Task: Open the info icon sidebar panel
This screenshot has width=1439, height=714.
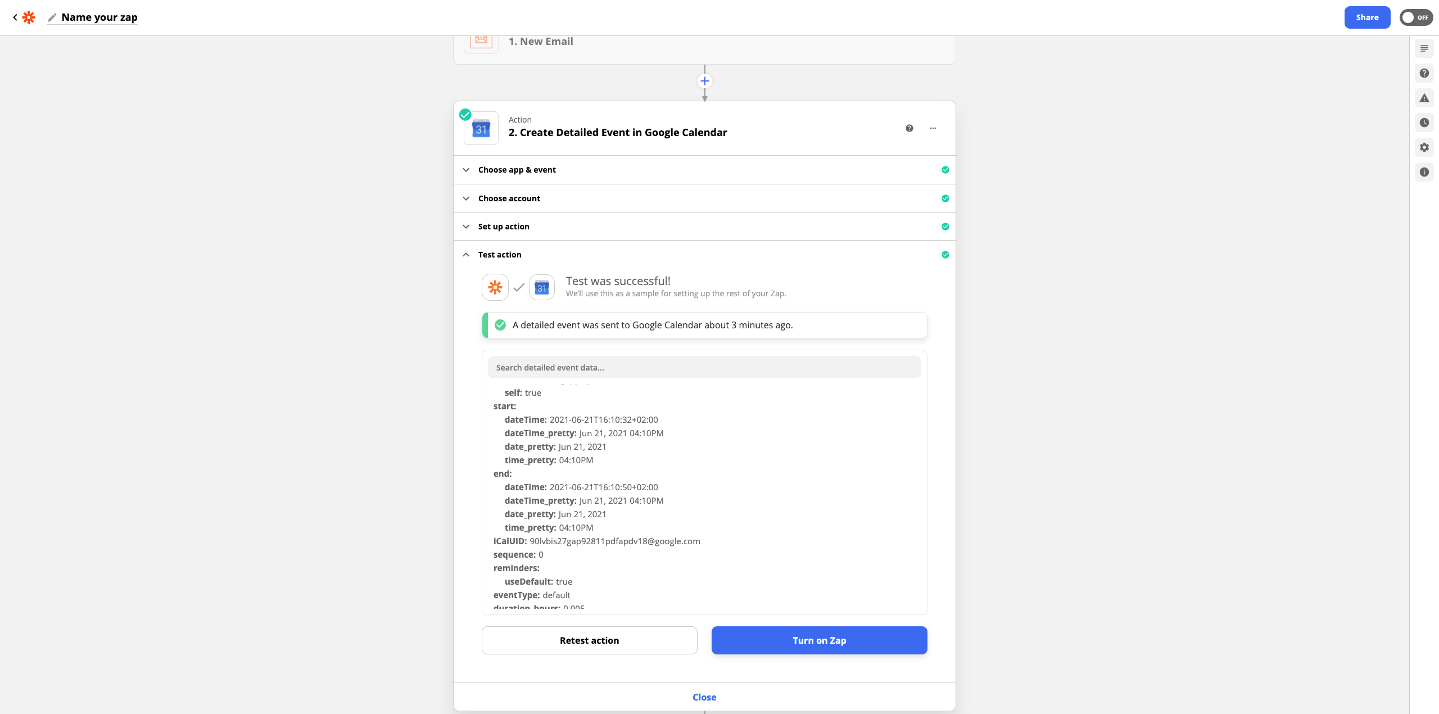Action: click(x=1424, y=172)
